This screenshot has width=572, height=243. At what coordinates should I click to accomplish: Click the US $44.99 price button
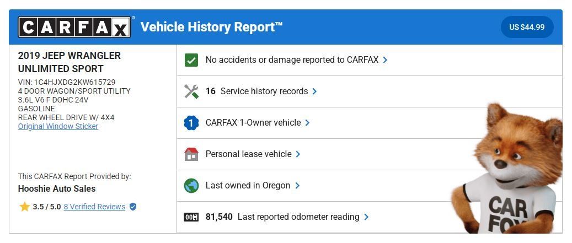coord(527,27)
